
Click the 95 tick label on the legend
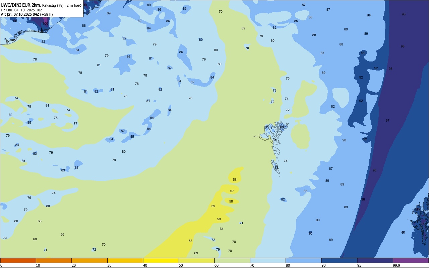point(359,265)
